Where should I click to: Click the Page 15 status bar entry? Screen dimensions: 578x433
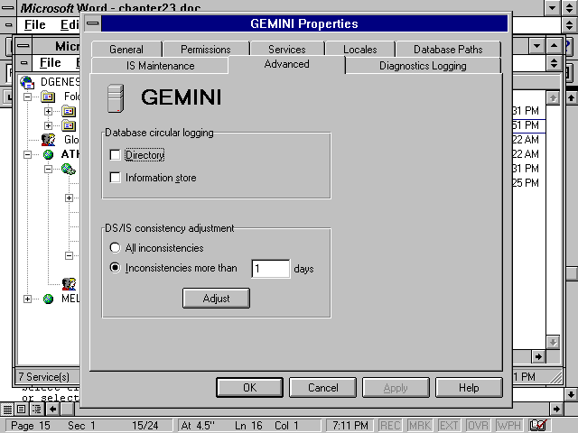[30, 426]
